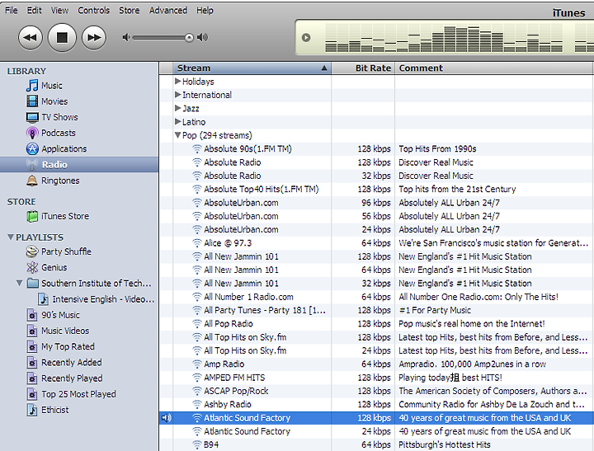The width and height of the screenshot is (594, 451).
Task: Select the ASCAP Pop/Rock stream
Action: (376, 391)
